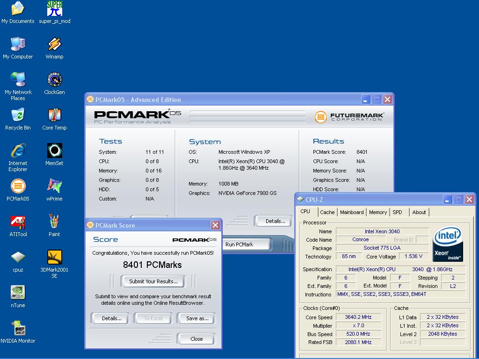
Task: Select the SPD tab
Action: point(397,212)
